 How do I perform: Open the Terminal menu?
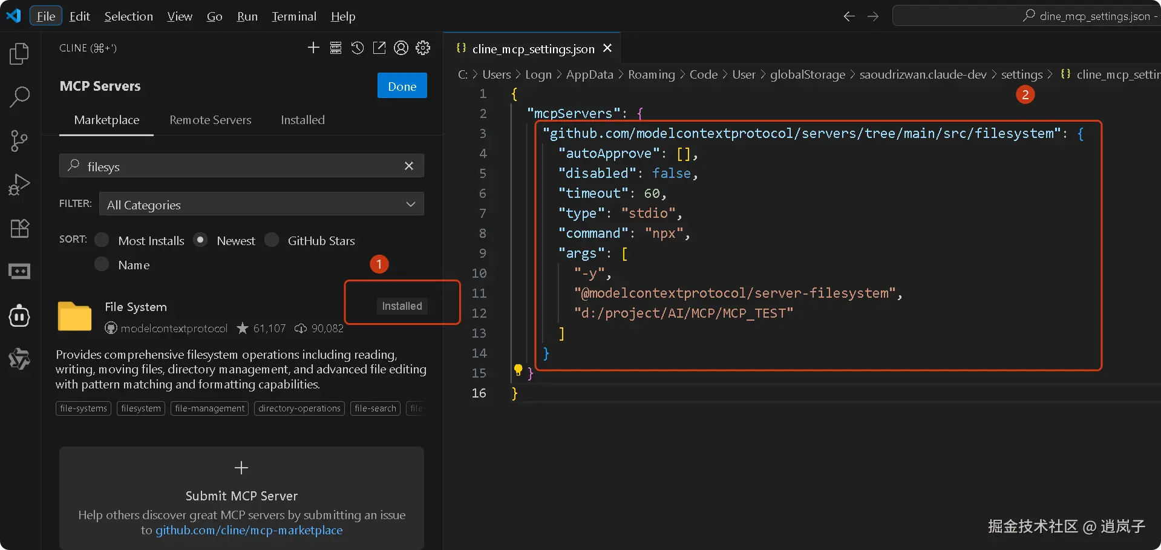[x=293, y=16]
